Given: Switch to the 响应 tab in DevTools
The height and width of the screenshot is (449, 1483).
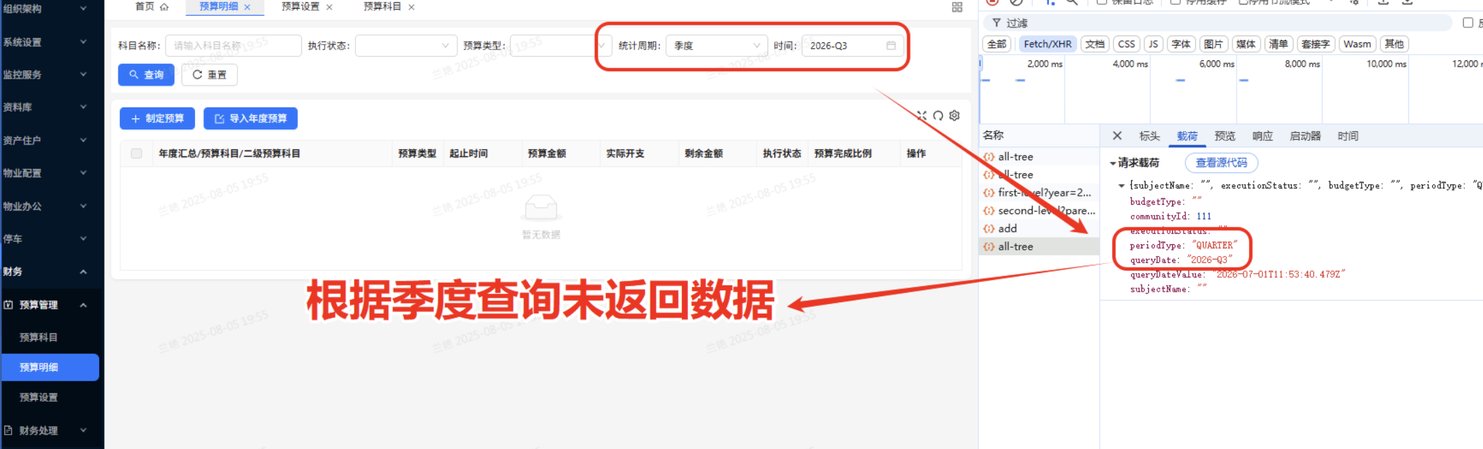Looking at the screenshot, I should tap(1262, 136).
